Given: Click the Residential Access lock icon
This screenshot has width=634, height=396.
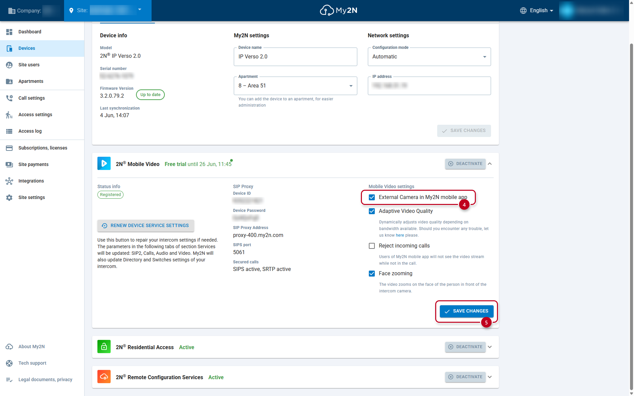Looking at the screenshot, I should (104, 346).
